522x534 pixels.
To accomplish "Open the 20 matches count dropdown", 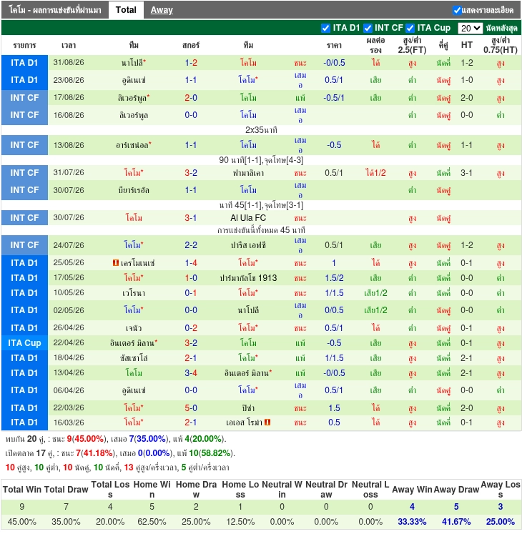I will coord(470,29).
